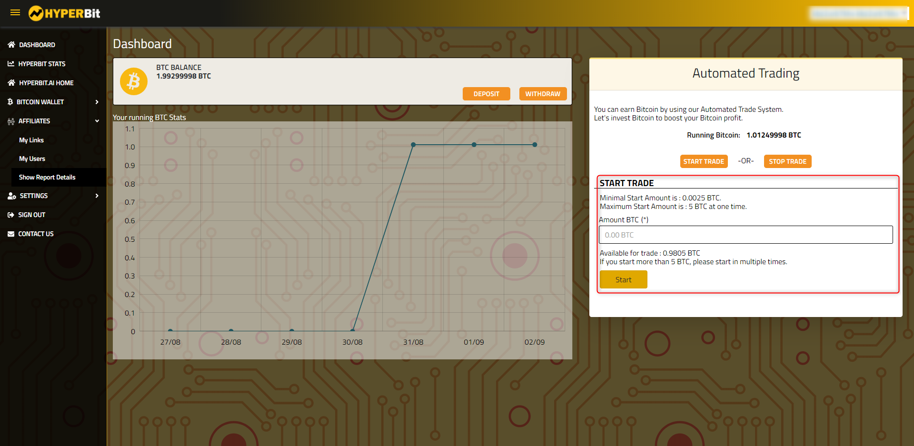This screenshot has width=914, height=446.
Task: Click the 30/08 data point on chart
Action: pos(353,330)
